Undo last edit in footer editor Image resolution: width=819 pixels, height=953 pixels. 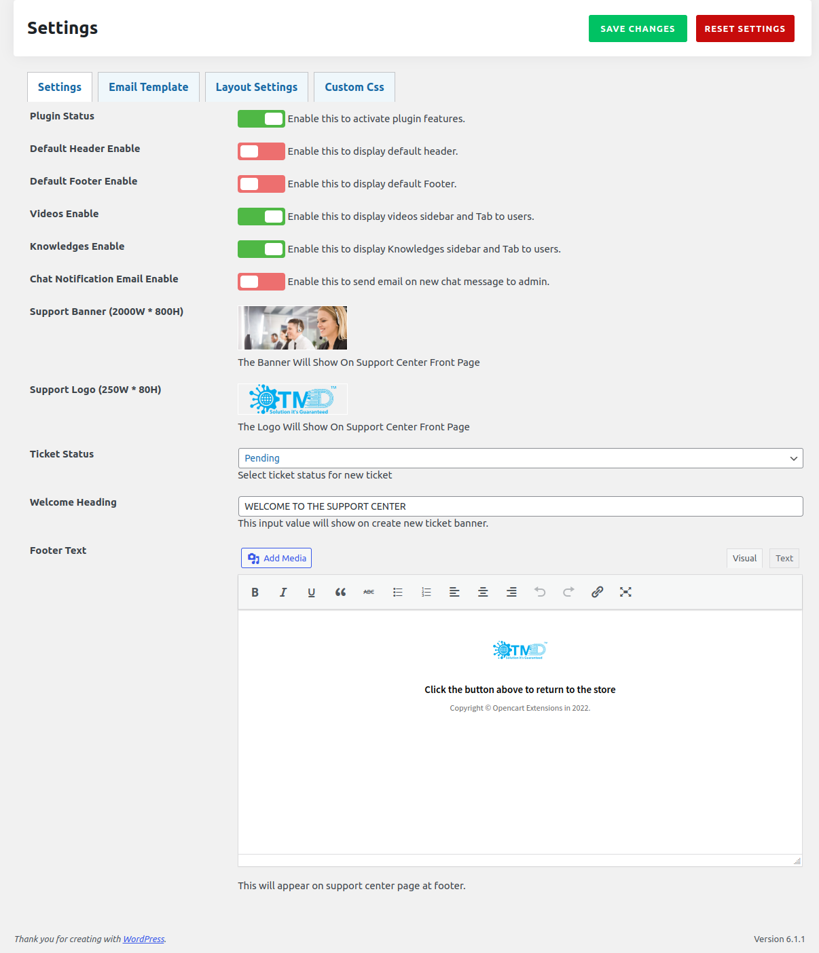point(540,592)
